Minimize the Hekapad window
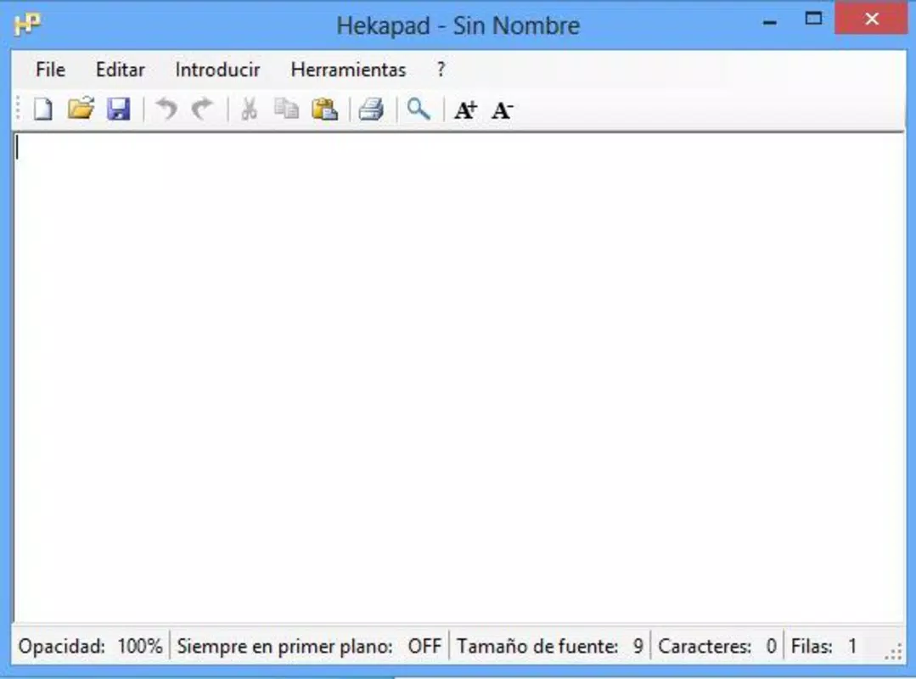The height and width of the screenshot is (679, 916). click(x=770, y=22)
